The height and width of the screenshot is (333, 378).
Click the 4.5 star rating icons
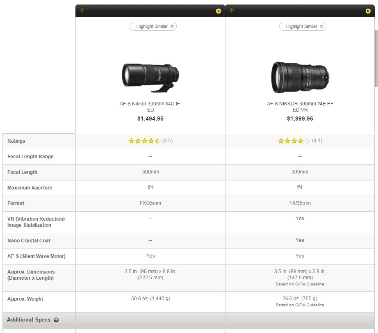point(144,141)
